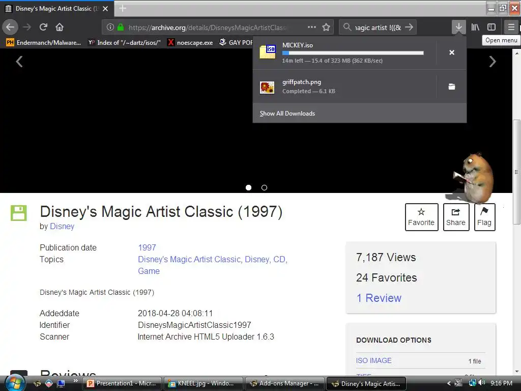
Task: Click Show All Downloads
Action: (287, 114)
